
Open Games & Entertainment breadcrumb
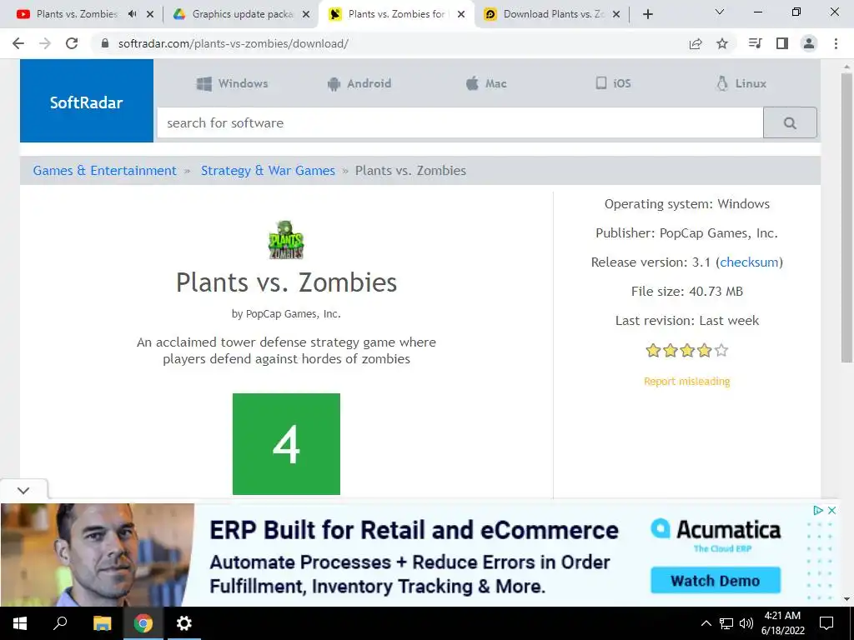(x=104, y=170)
